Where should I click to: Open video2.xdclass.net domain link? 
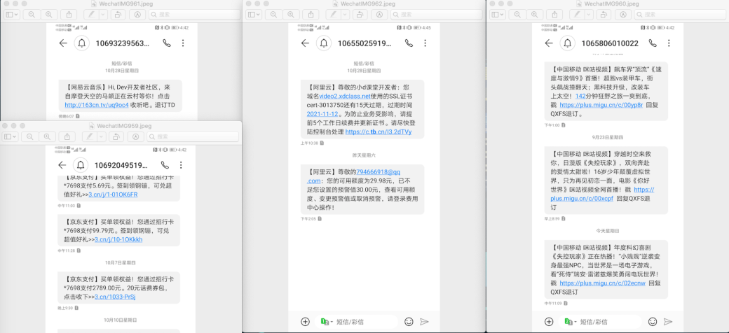point(344,96)
